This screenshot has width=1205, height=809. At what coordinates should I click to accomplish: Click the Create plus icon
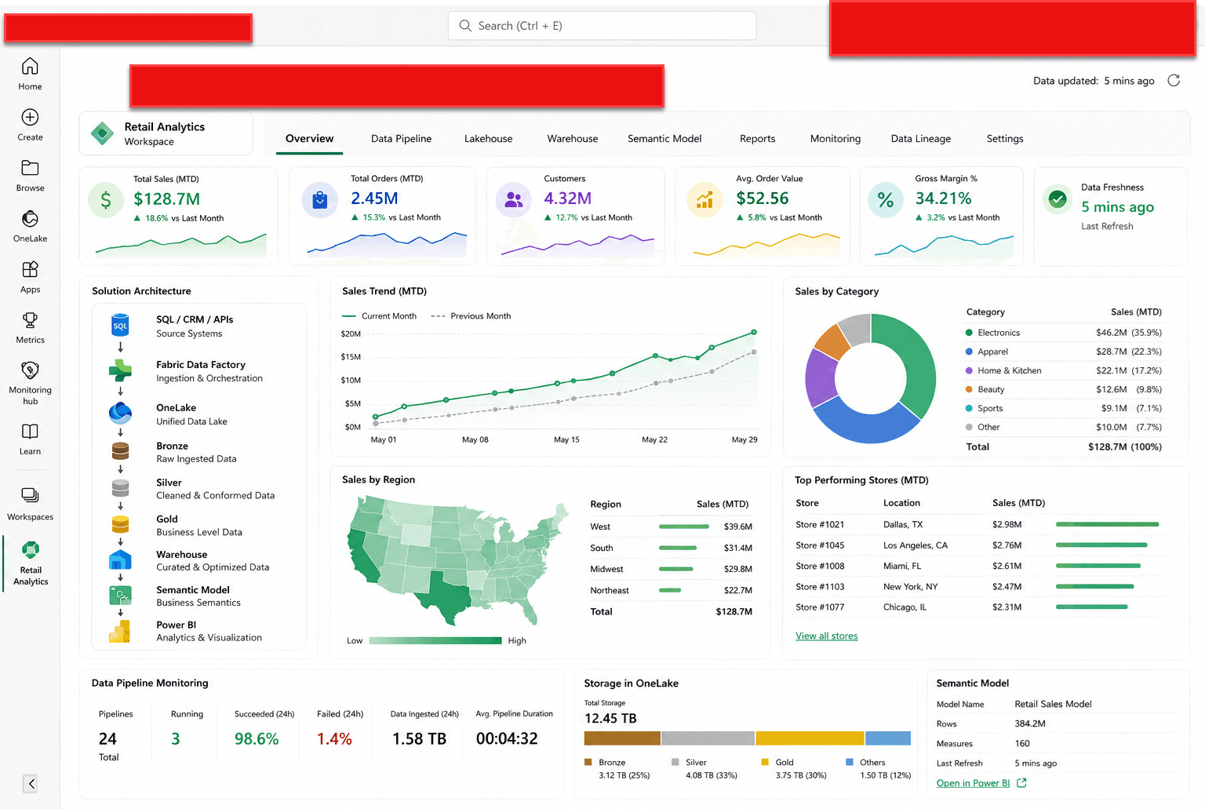click(x=30, y=117)
